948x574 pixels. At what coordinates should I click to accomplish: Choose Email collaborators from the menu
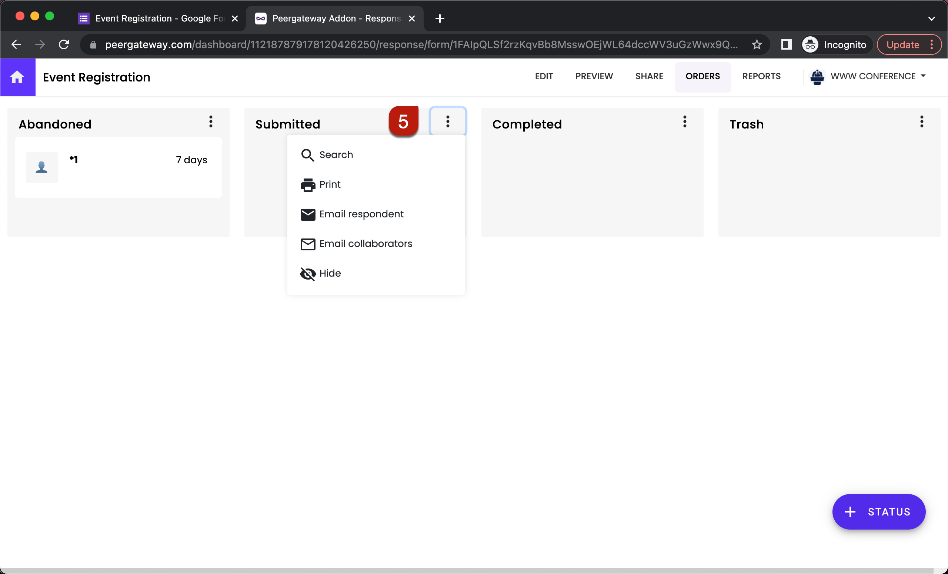click(x=365, y=244)
